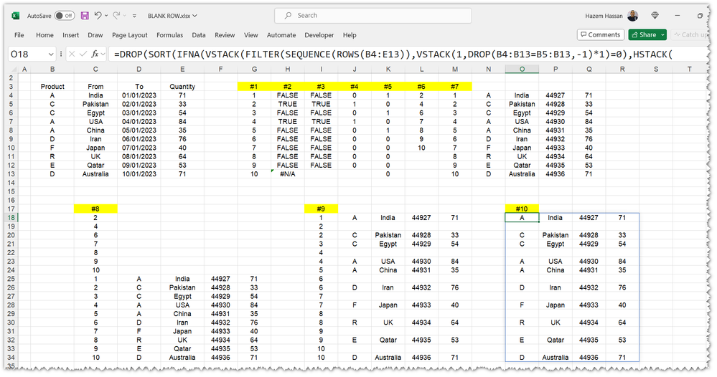Switch to the Home tab
The width and height of the screenshot is (717, 377).
click(44, 35)
